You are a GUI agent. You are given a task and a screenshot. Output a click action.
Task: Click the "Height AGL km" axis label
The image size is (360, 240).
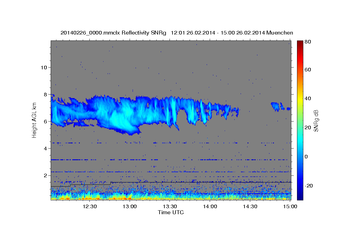(x=34, y=120)
